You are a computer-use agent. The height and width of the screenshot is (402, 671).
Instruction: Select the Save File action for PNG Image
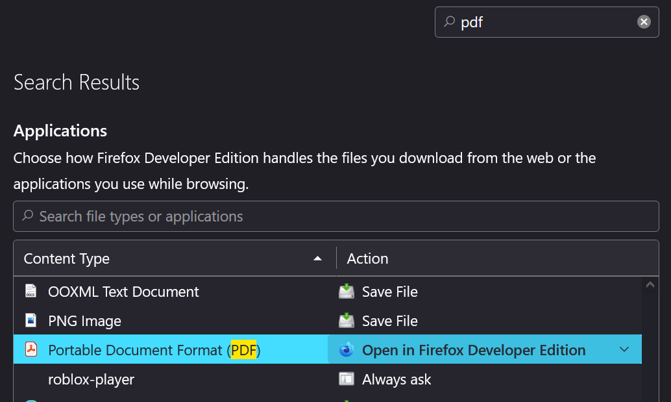coord(389,320)
